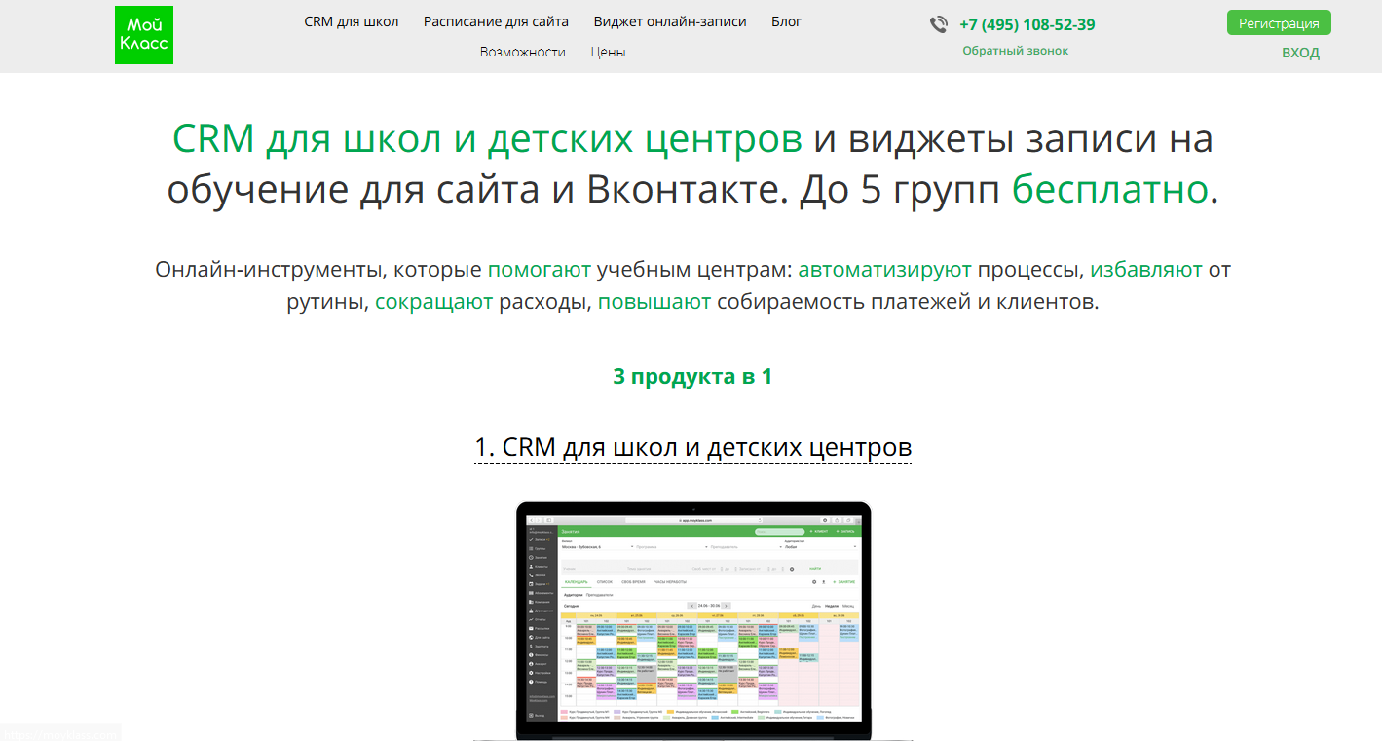This screenshot has height=741, width=1382.
Task: Click the green word повышают
Action: click(654, 302)
